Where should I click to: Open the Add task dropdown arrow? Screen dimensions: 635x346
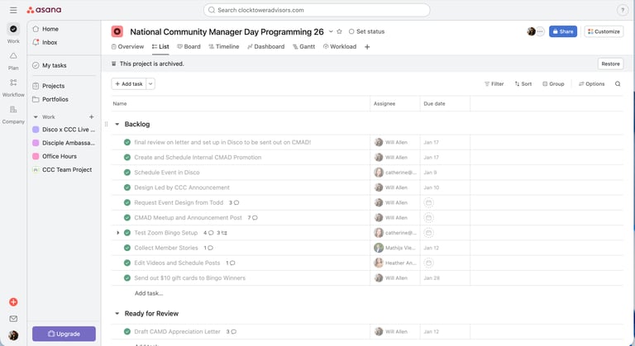pyautogui.click(x=150, y=83)
